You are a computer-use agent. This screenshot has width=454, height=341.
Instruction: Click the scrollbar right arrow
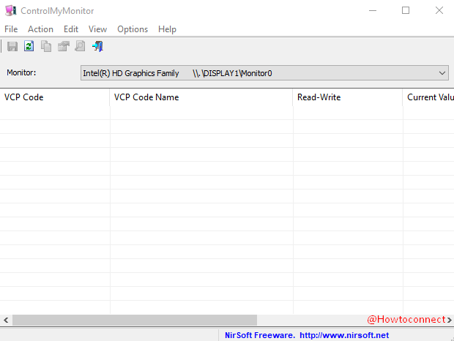coord(449,321)
